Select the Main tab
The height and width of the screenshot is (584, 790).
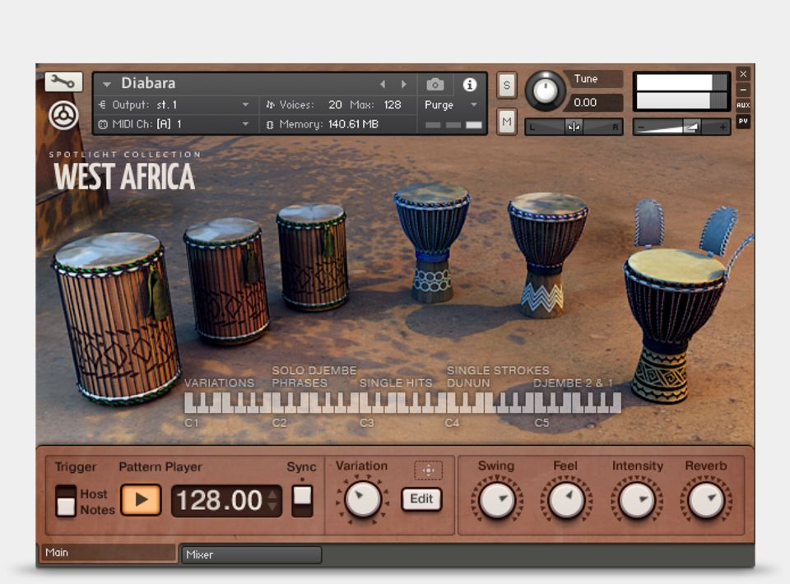[108, 553]
